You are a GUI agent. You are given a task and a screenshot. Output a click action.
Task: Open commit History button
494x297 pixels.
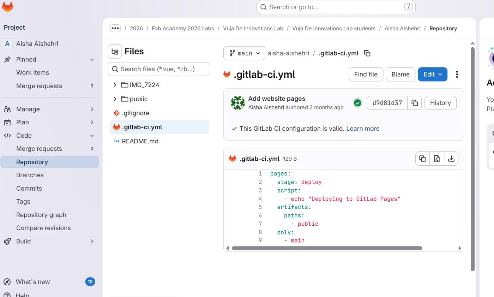440,103
